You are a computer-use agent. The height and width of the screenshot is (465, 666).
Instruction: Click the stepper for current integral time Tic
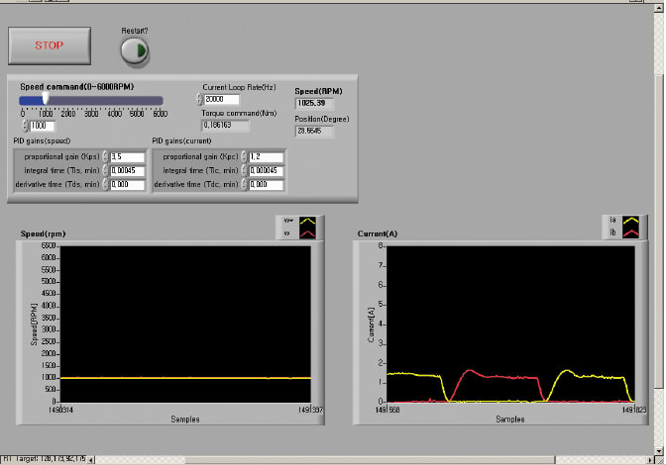244,171
